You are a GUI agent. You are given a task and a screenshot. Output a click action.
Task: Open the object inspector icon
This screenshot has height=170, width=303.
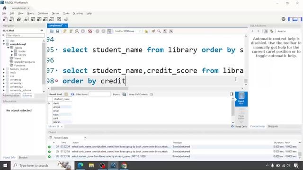tap(19, 19)
